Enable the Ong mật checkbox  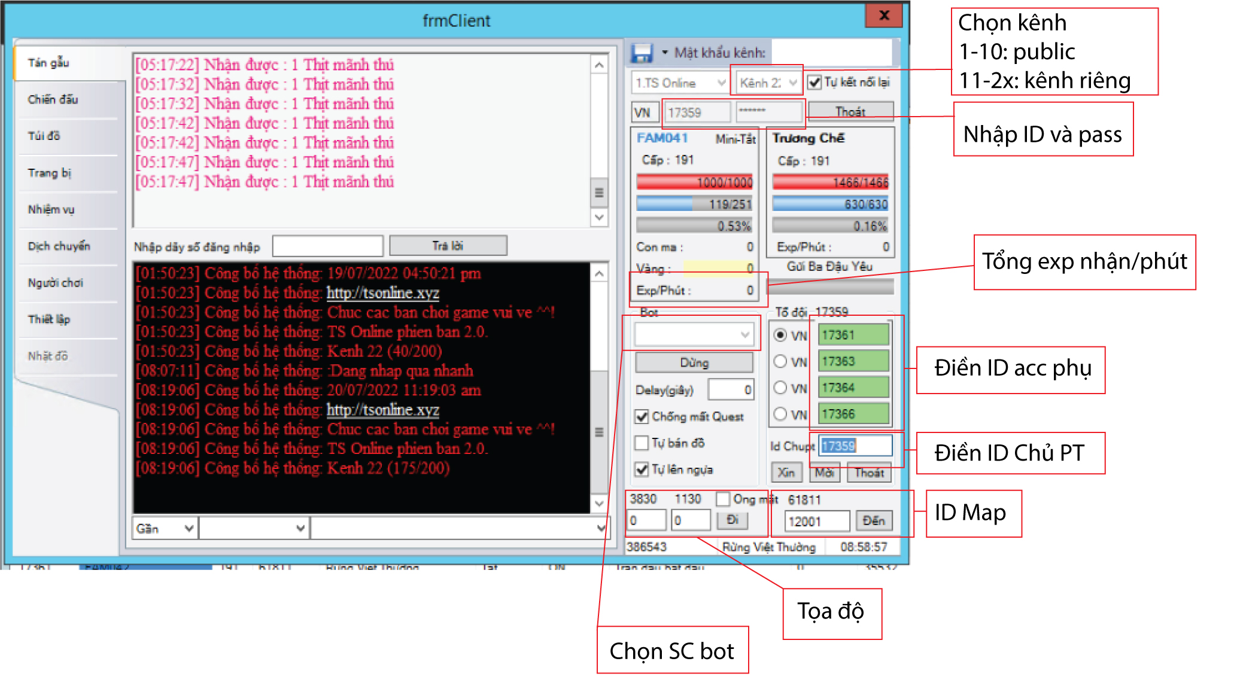coord(723,499)
